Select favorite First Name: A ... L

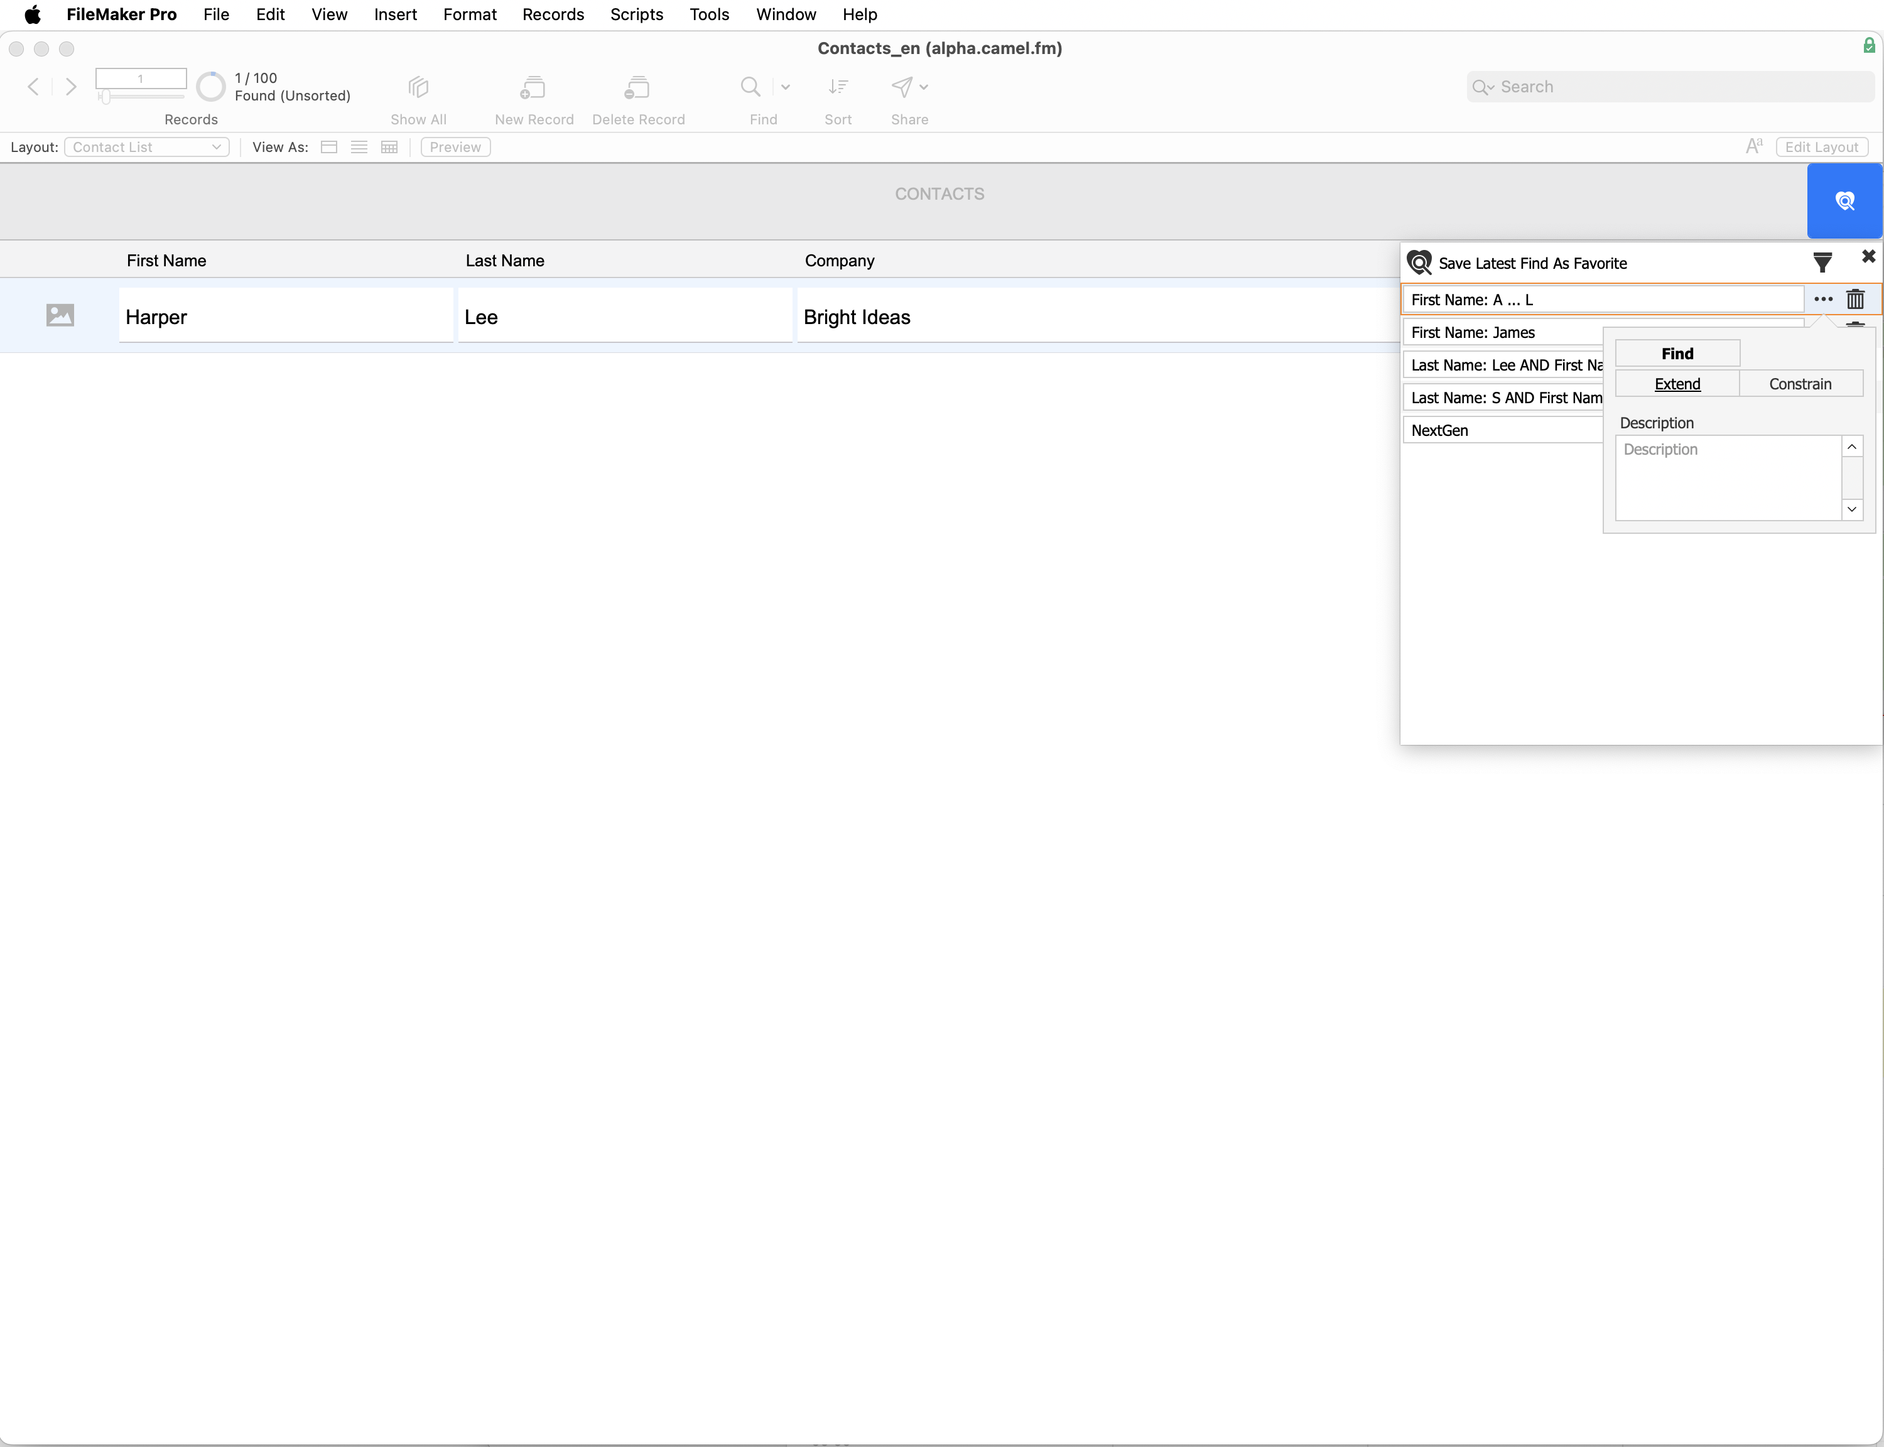tap(1603, 300)
